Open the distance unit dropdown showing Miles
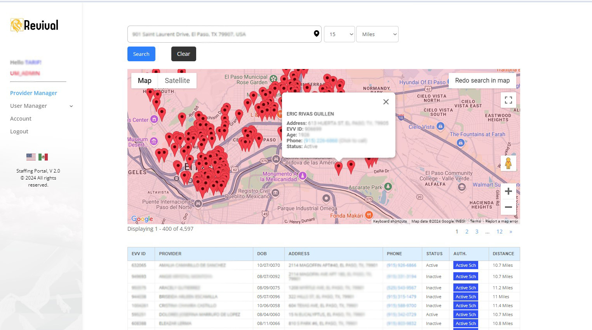Viewport: 592px width, 330px height. pyautogui.click(x=377, y=34)
